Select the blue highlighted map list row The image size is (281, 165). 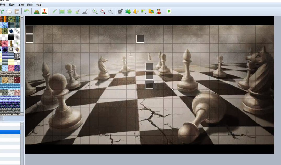click(10, 132)
